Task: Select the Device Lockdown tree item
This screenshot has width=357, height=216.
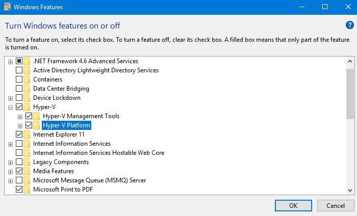Action: click(x=57, y=98)
